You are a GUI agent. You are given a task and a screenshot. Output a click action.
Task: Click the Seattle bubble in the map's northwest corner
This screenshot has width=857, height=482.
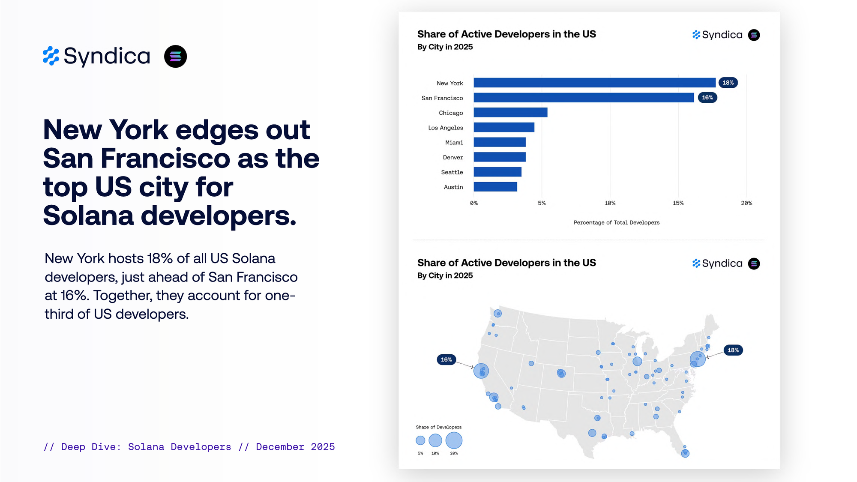pos(497,314)
